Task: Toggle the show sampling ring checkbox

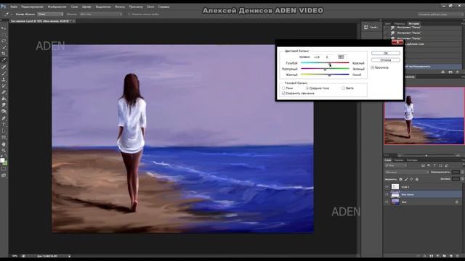Action: (x=129, y=14)
